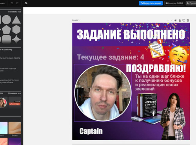Click the Слайд 1 label
Viewport: 196px width, 145px height.
click(76, 20)
